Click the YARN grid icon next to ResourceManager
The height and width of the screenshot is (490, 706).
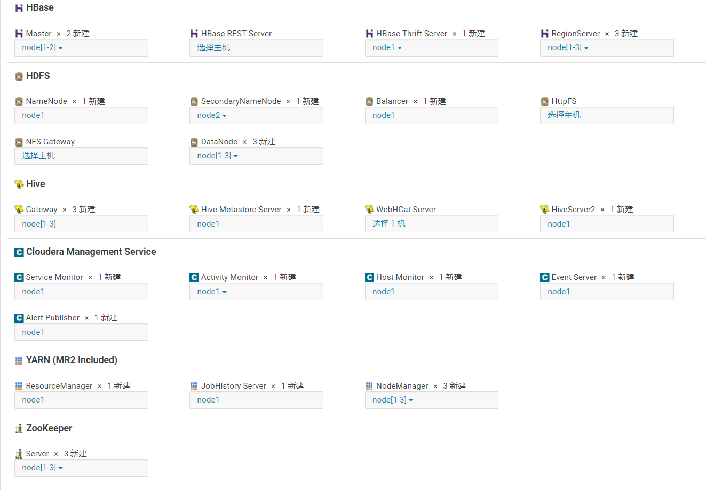[x=18, y=385]
